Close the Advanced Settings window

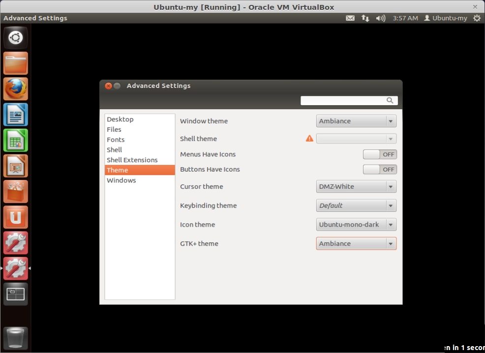coord(108,86)
